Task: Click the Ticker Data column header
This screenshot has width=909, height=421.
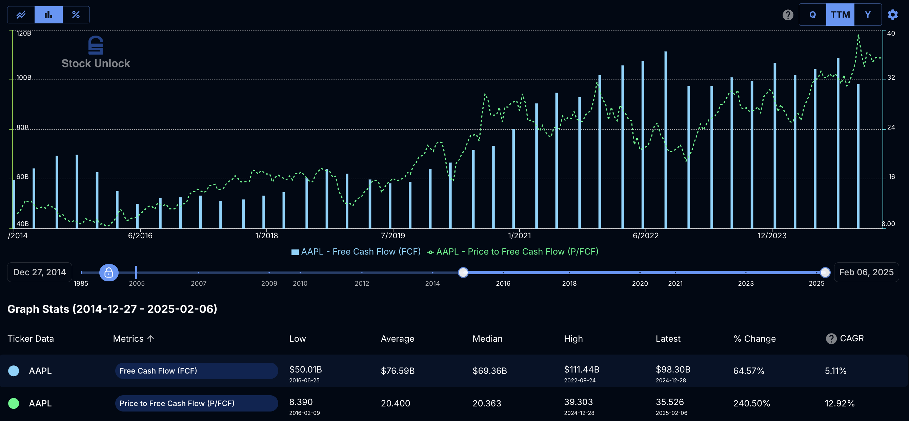Action: 31,338
